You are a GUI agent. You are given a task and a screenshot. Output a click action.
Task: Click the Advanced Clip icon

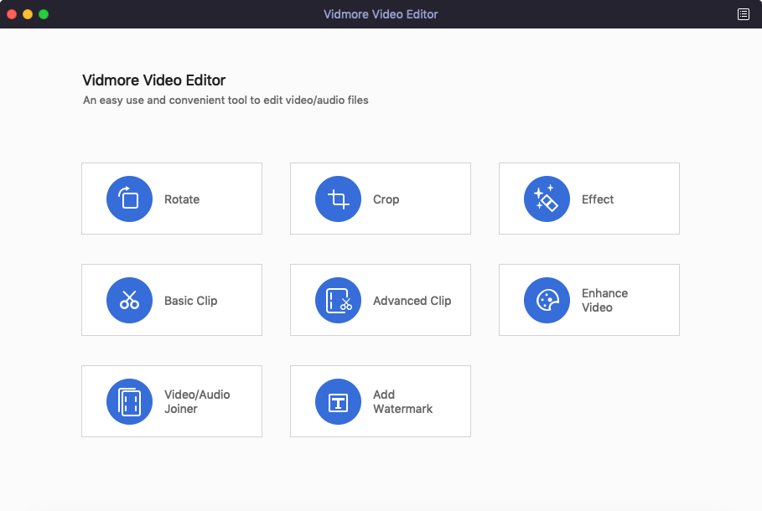pos(338,300)
